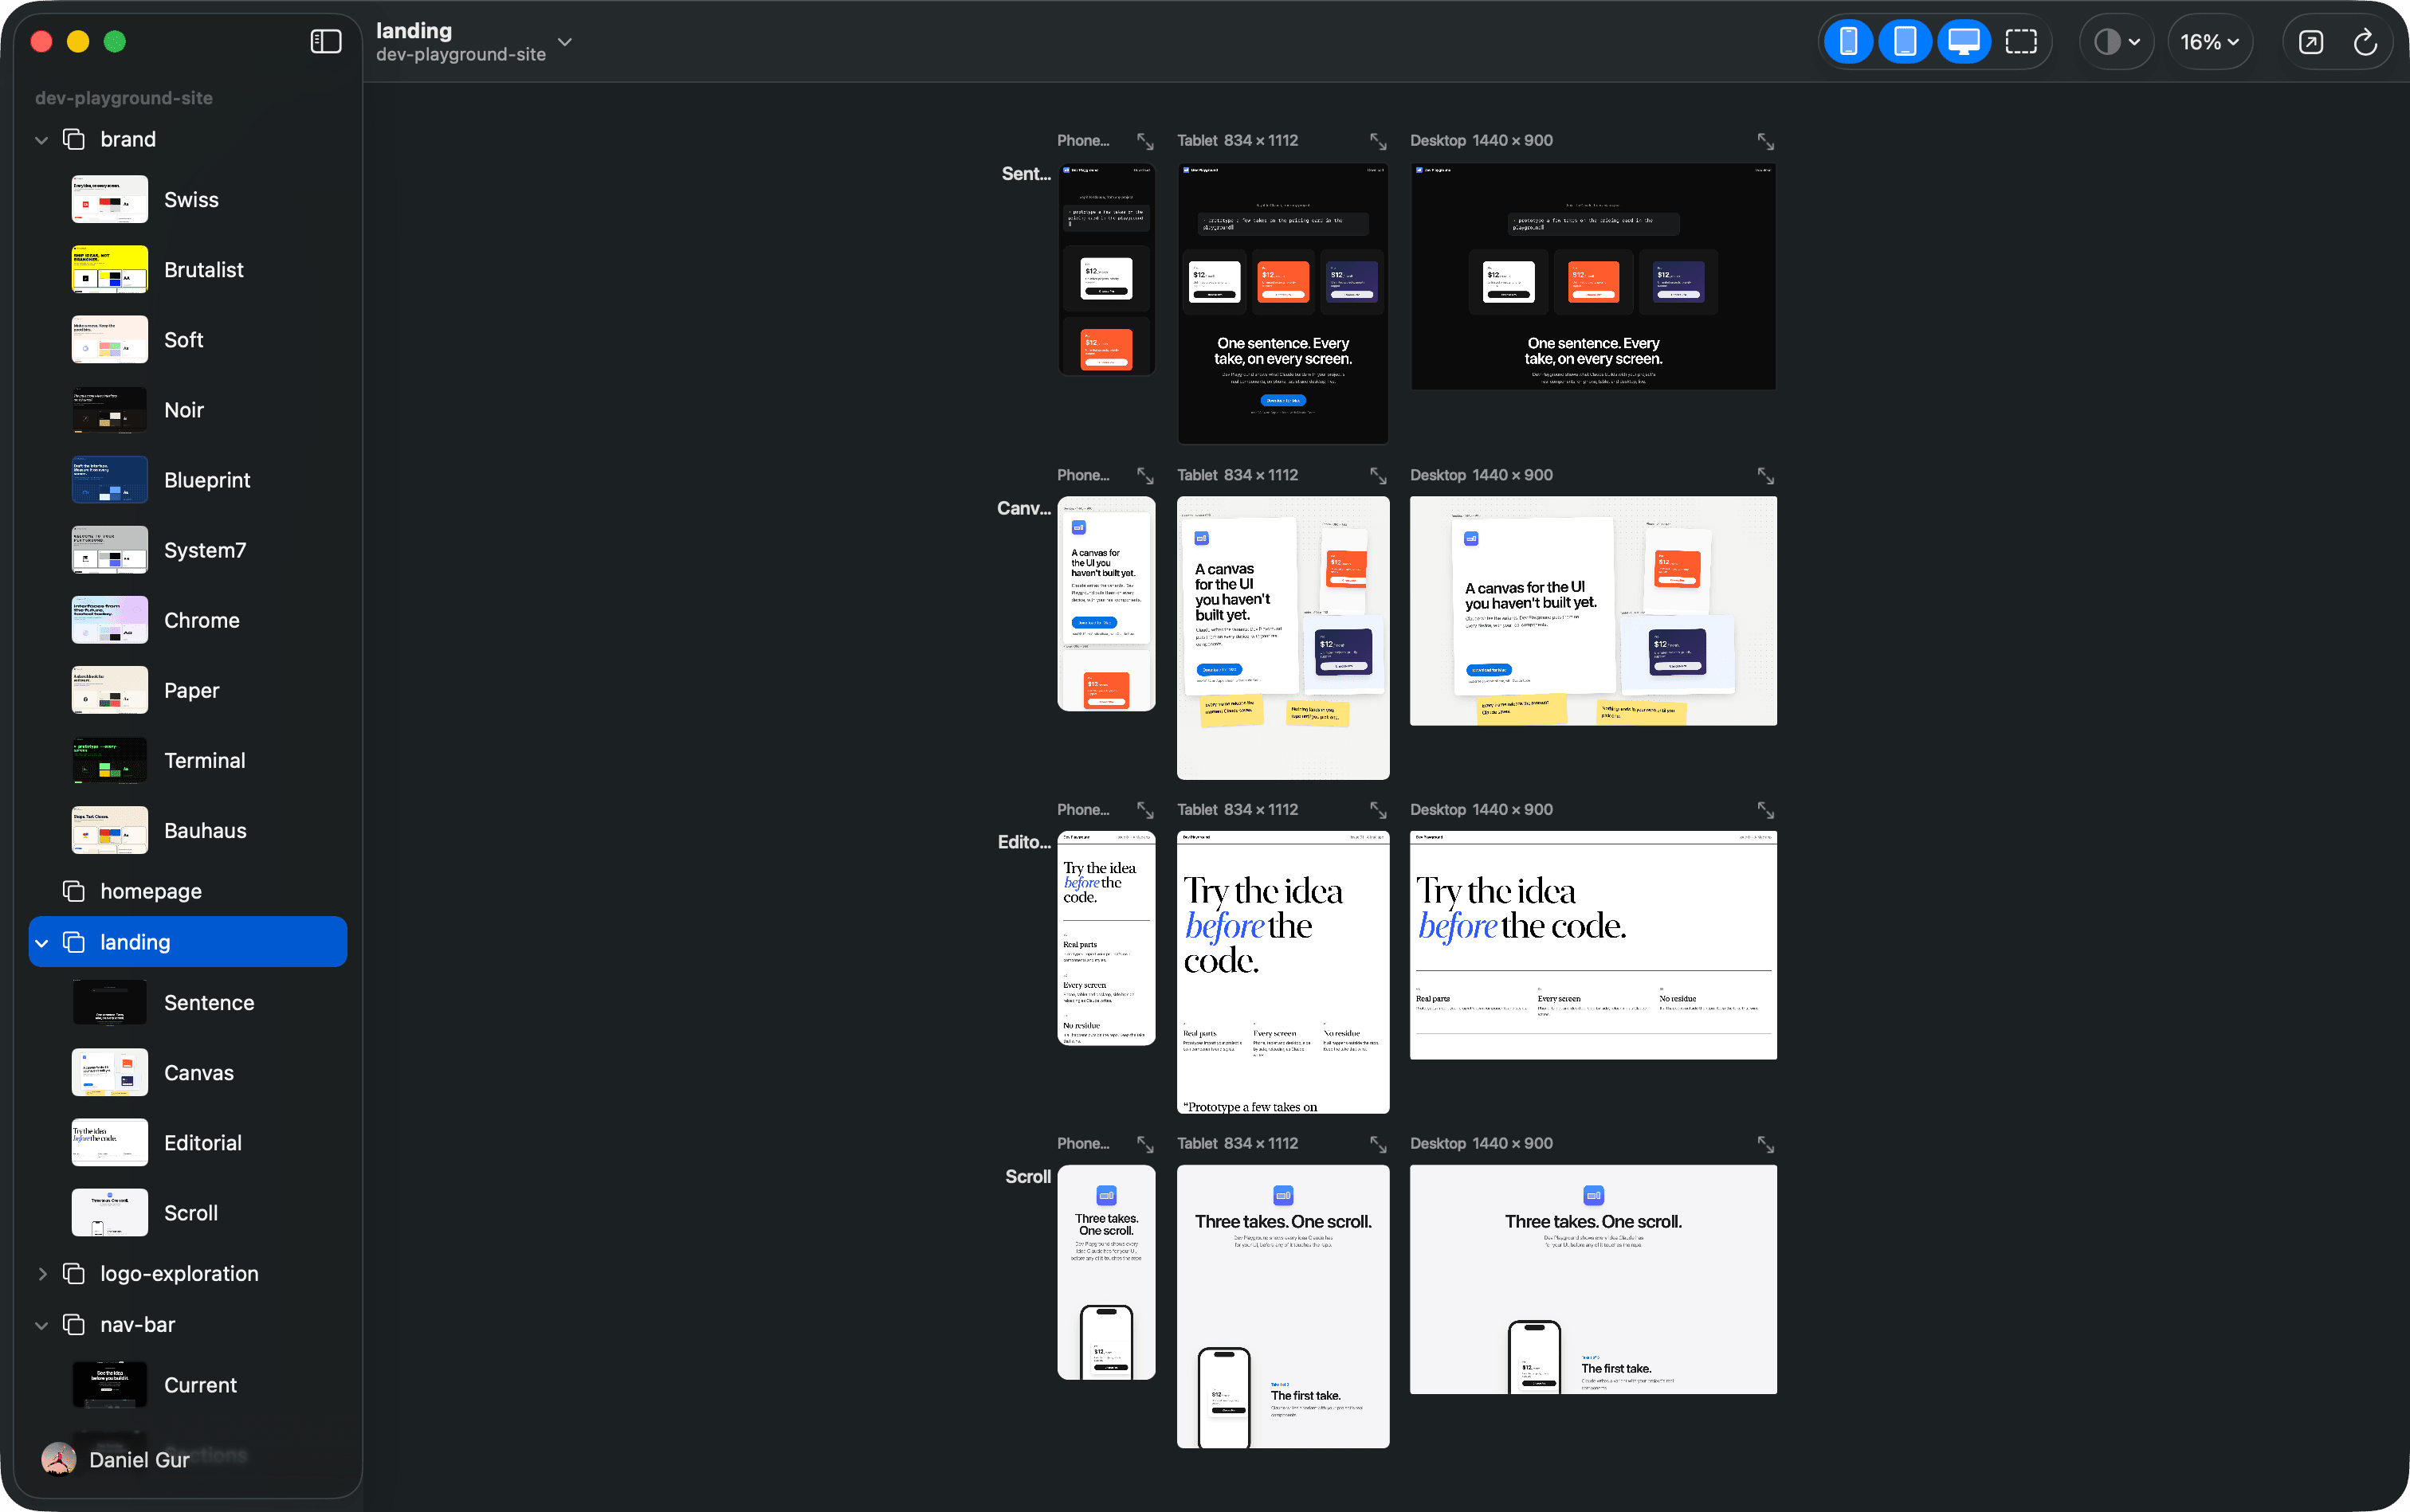Image resolution: width=2410 pixels, height=1512 pixels.
Task: Expand the Canvas Phone preview
Action: click(1145, 475)
